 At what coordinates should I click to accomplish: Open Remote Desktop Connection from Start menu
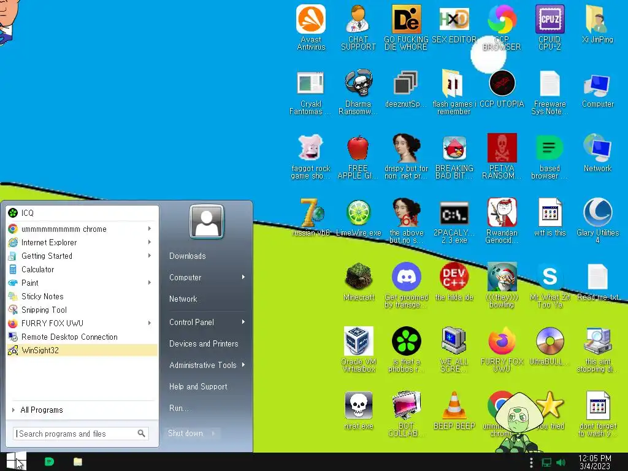tap(82, 337)
